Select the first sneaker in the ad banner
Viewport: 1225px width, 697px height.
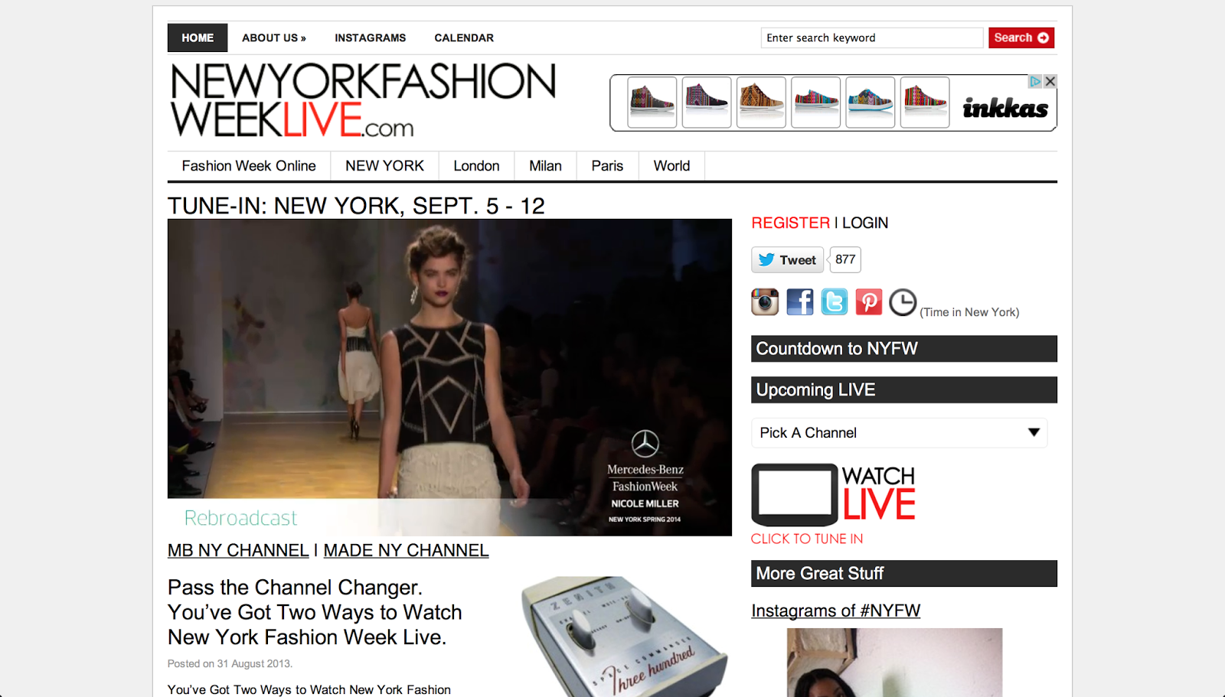click(652, 102)
